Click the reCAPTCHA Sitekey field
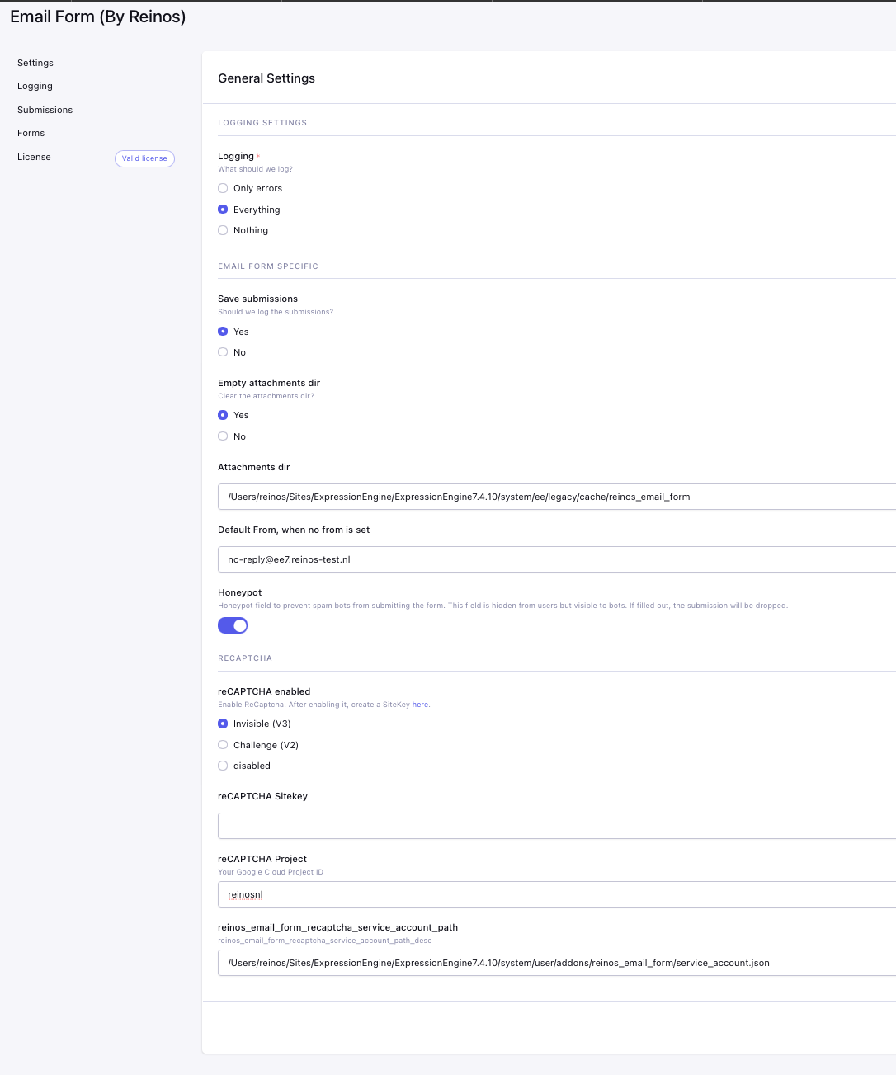Image resolution: width=896 pixels, height=1075 pixels. (x=557, y=826)
